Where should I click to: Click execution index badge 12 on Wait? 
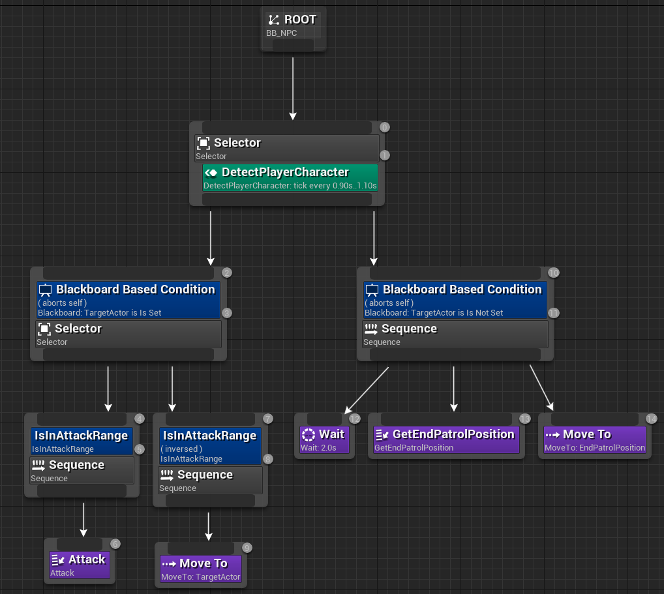coord(355,419)
